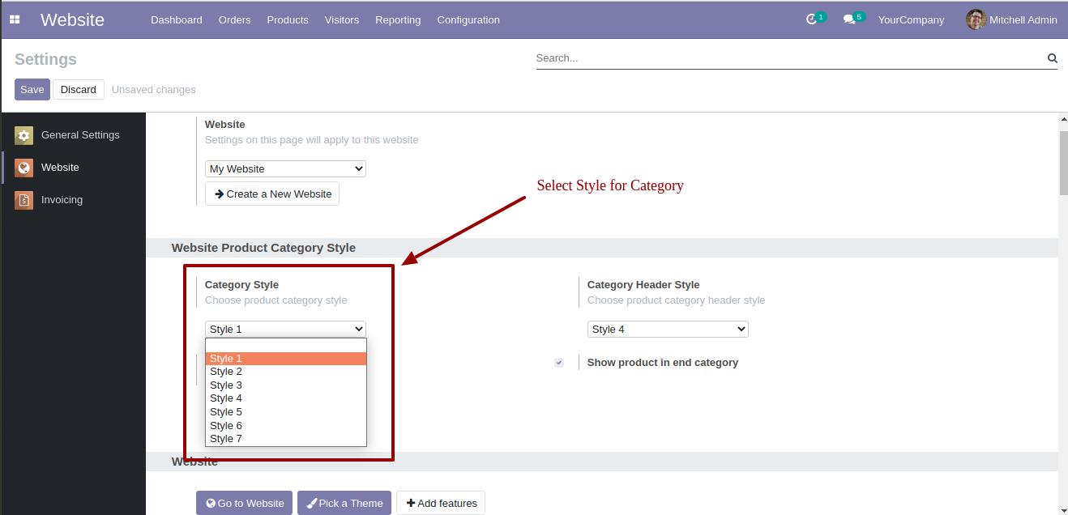Save the settings changes
The image size is (1068, 515).
tap(32, 89)
